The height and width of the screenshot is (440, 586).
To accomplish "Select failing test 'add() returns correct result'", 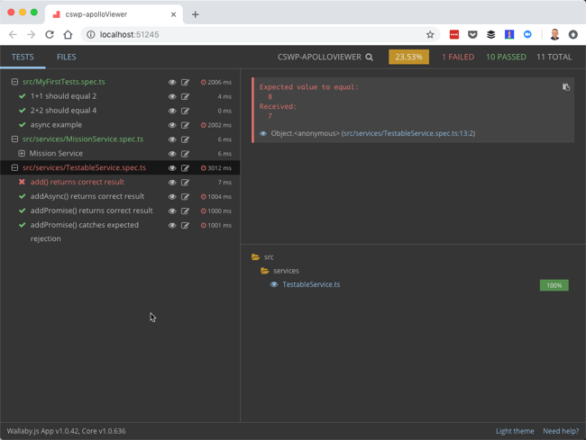I will [x=77, y=182].
